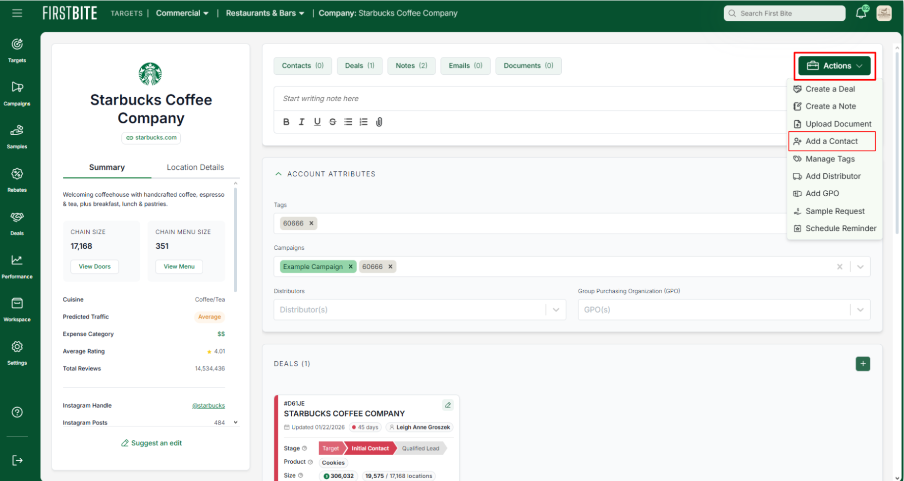Click the Search First Bite field
The image size is (904, 481).
coord(785,13)
